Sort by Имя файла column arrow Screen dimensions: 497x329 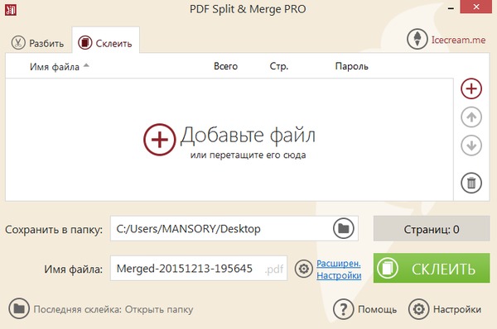click(86, 65)
